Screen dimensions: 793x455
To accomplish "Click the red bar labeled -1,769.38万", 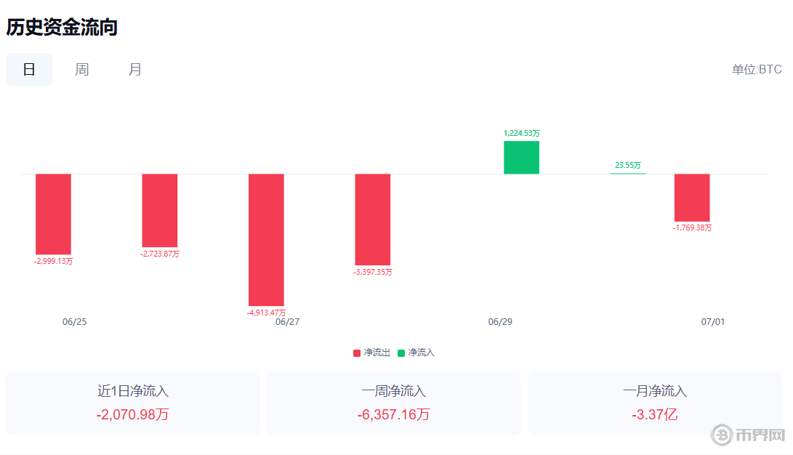I will [692, 198].
